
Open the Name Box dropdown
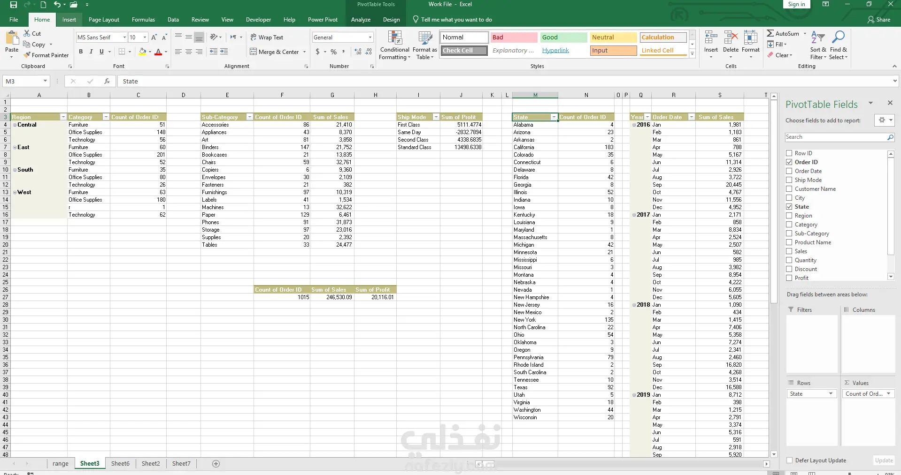coord(45,81)
